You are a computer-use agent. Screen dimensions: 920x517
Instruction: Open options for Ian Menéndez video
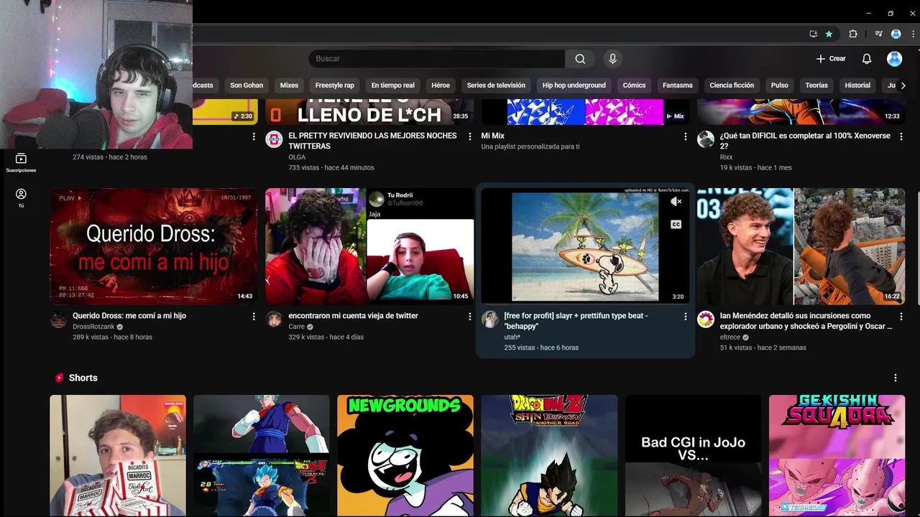click(x=901, y=316)
